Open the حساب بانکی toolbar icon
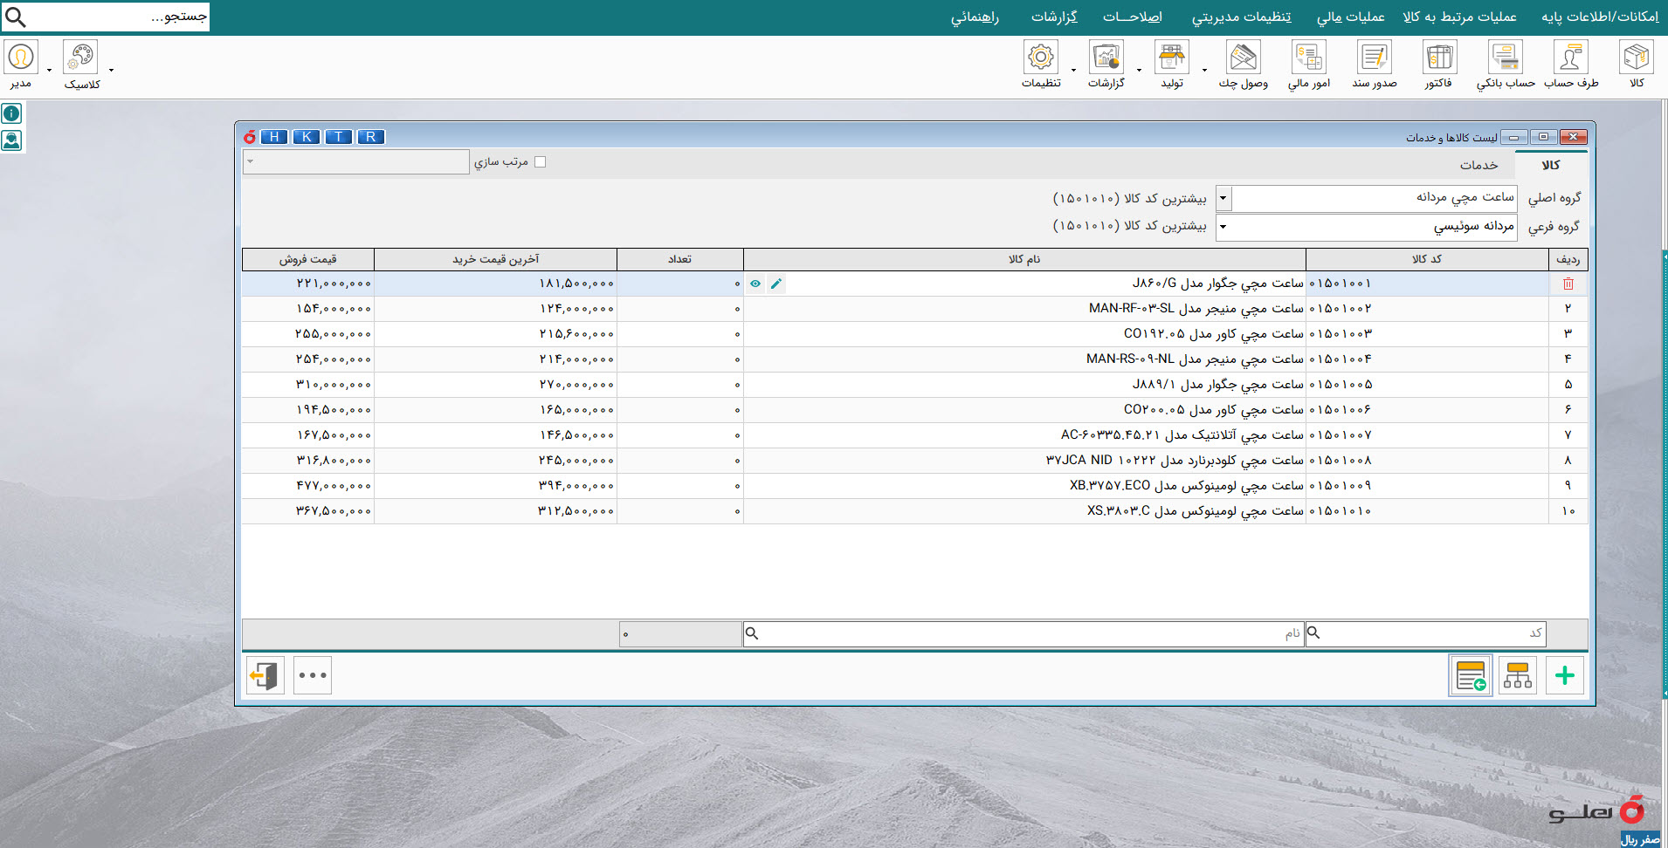 coord(1506,58)
